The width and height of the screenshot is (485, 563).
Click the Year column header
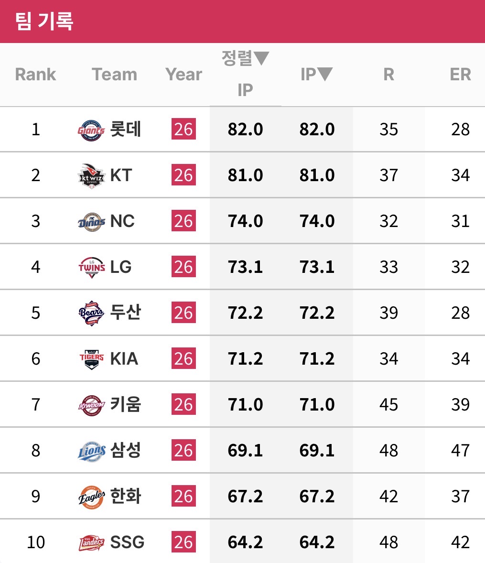click(x=183, y=74)
